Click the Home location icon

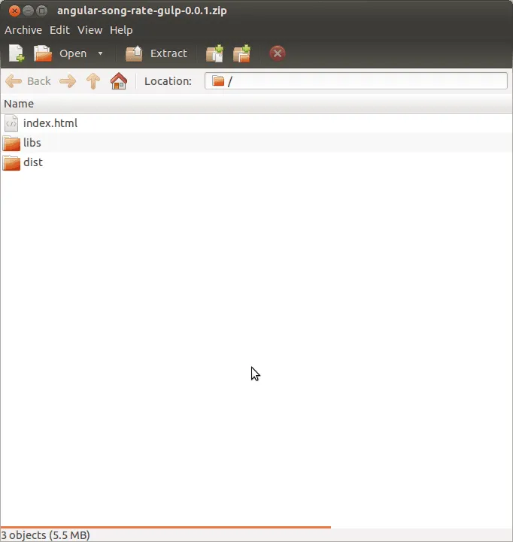pyautogui.click(x=119, y=81)
